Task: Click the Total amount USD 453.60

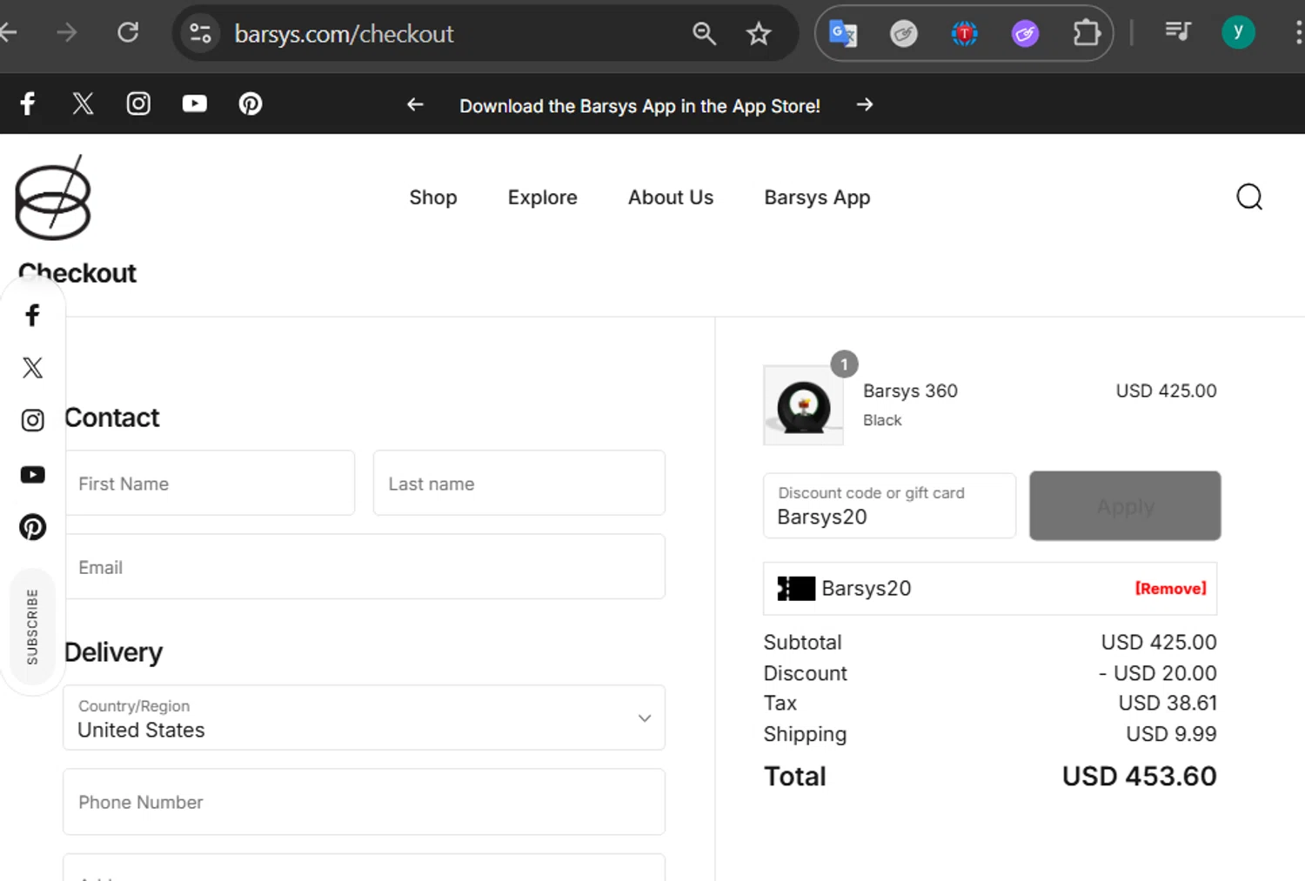Action: 1139,776
